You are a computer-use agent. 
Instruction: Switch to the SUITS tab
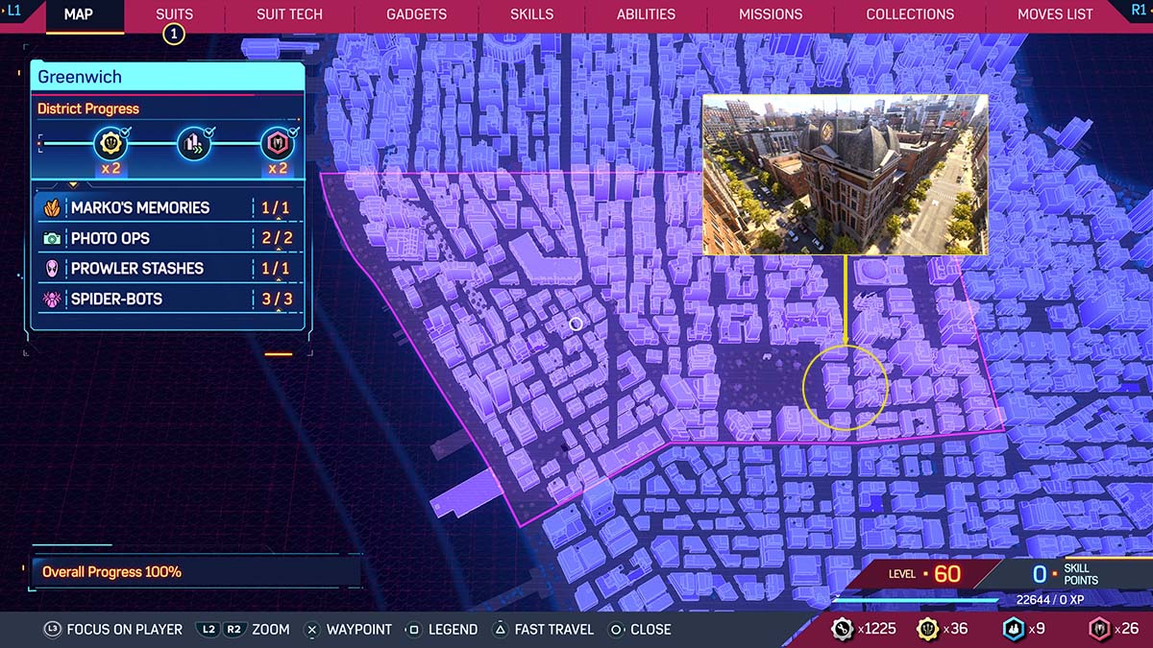pos(174,14)
